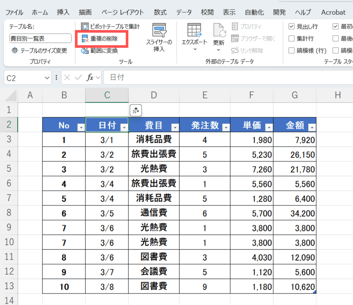Select column D header
The width and height of the screenshot is (353, 305).
coord(154,95)
